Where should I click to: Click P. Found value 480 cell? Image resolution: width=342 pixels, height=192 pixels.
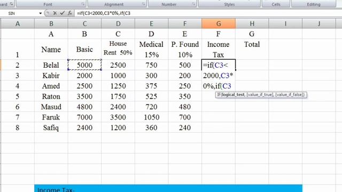(185, 107)
